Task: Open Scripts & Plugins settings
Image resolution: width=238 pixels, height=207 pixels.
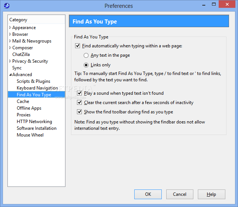Action: pyautogui.click(x=33, y=81)
